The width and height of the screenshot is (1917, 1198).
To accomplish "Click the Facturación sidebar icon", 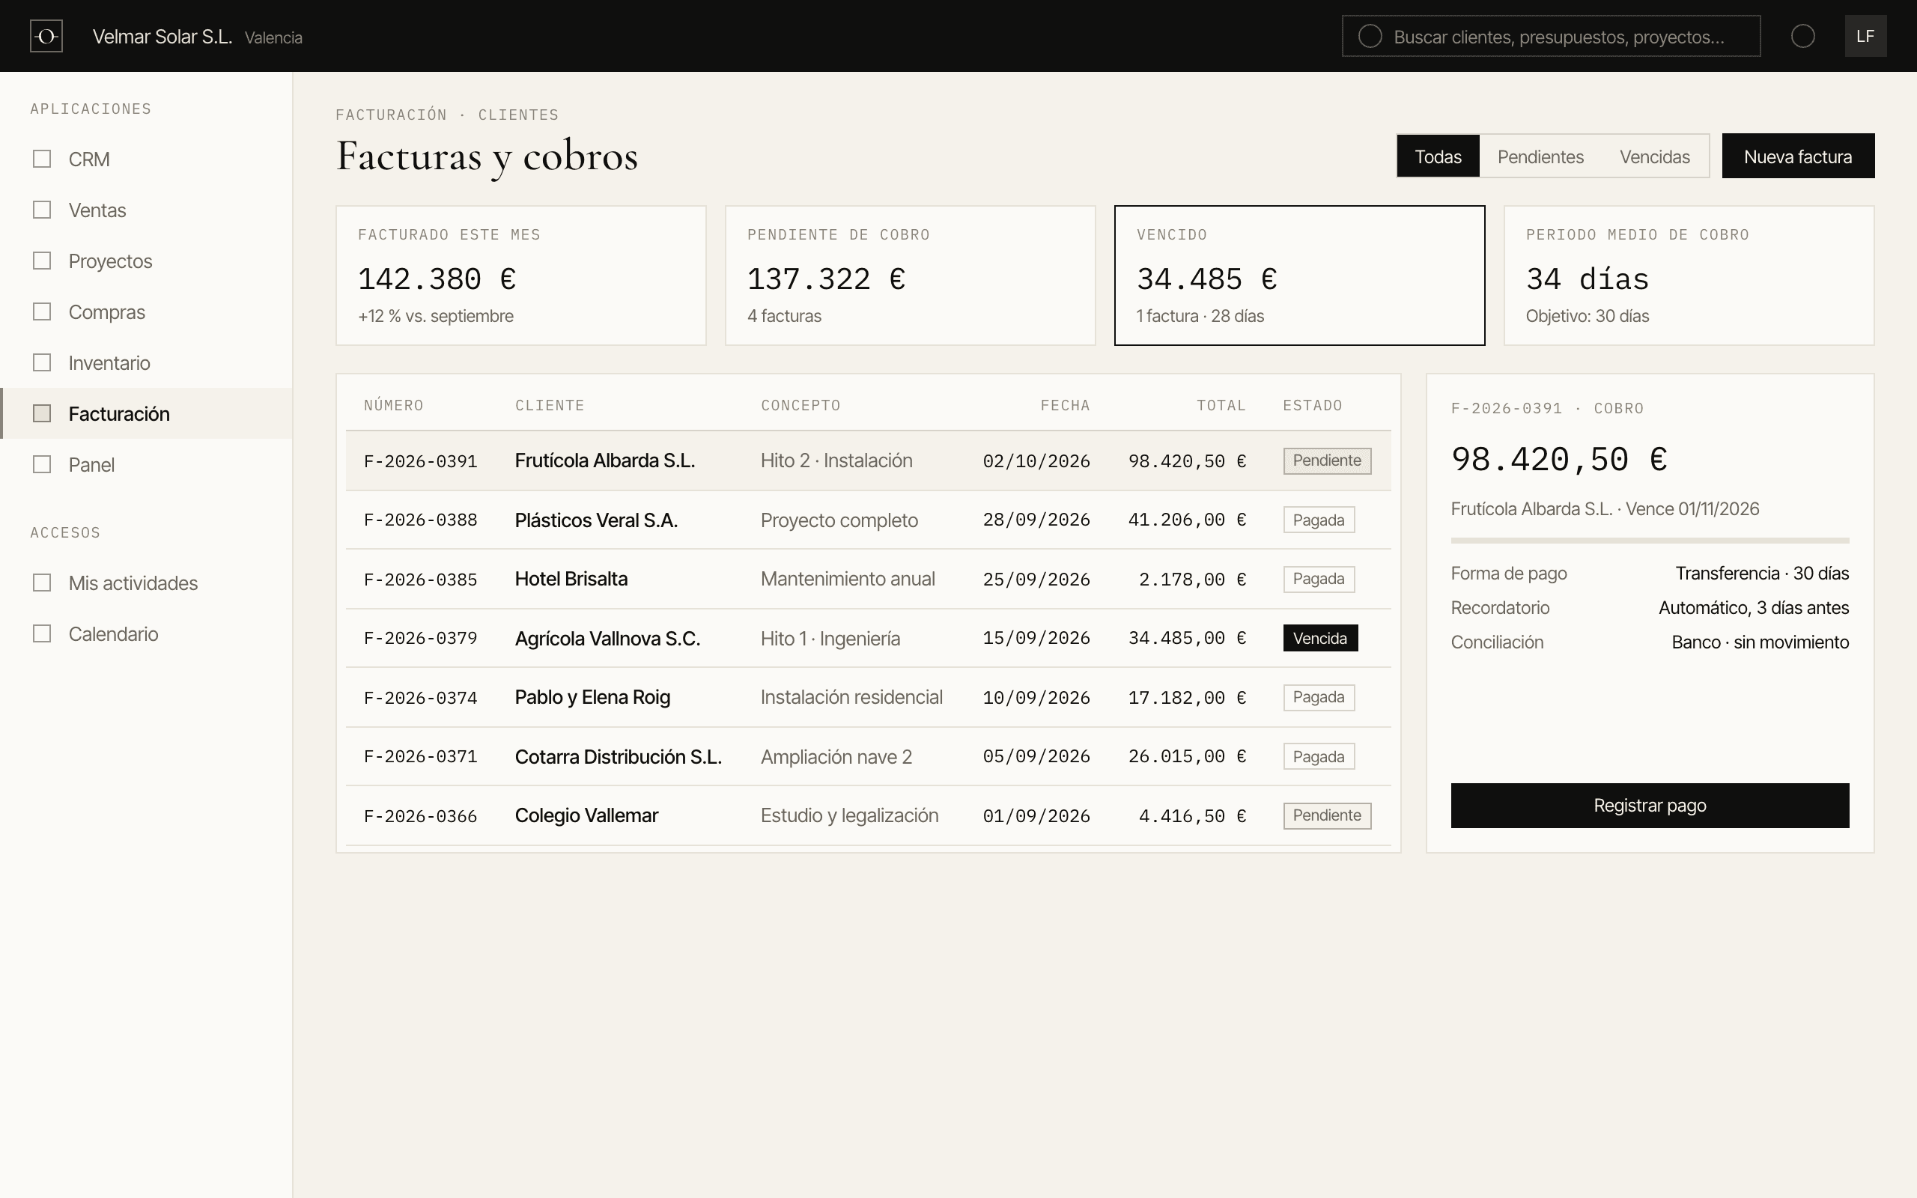I will pos(42,413).
